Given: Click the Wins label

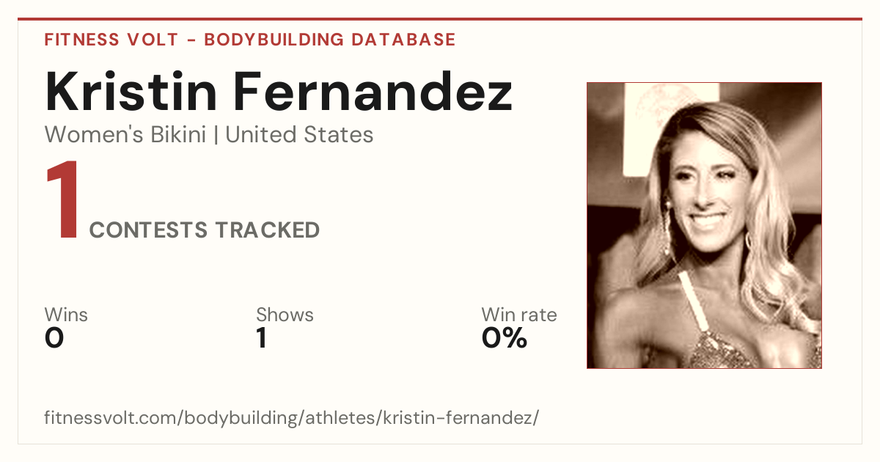Looking at the screenshot, I should [x=66, y=315].
